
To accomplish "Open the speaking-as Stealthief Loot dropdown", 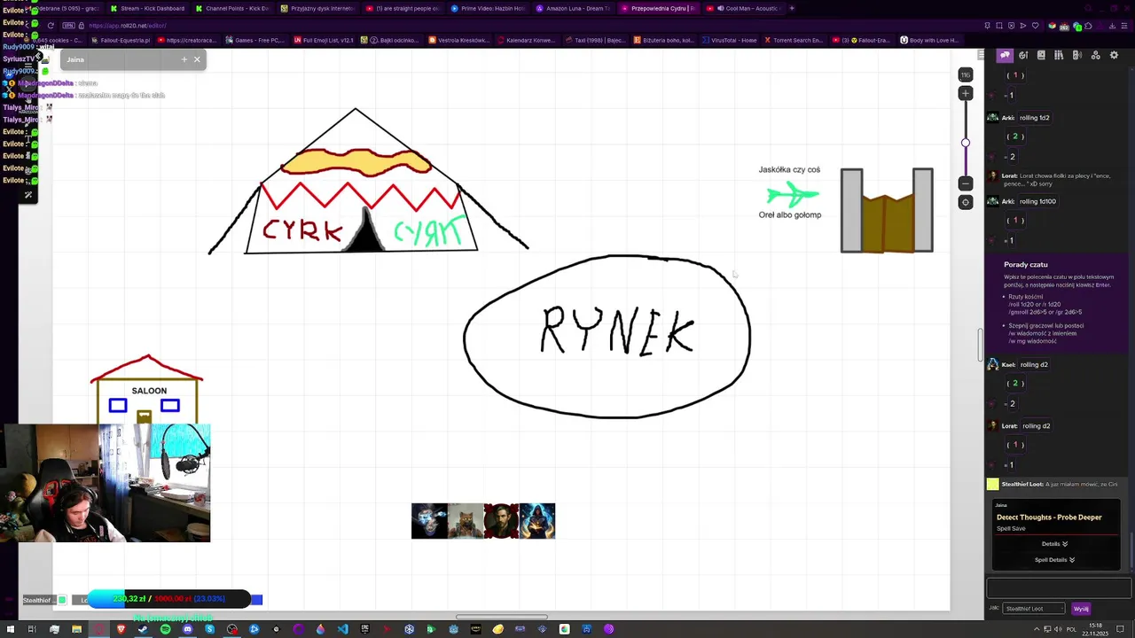I will 1034,609.
